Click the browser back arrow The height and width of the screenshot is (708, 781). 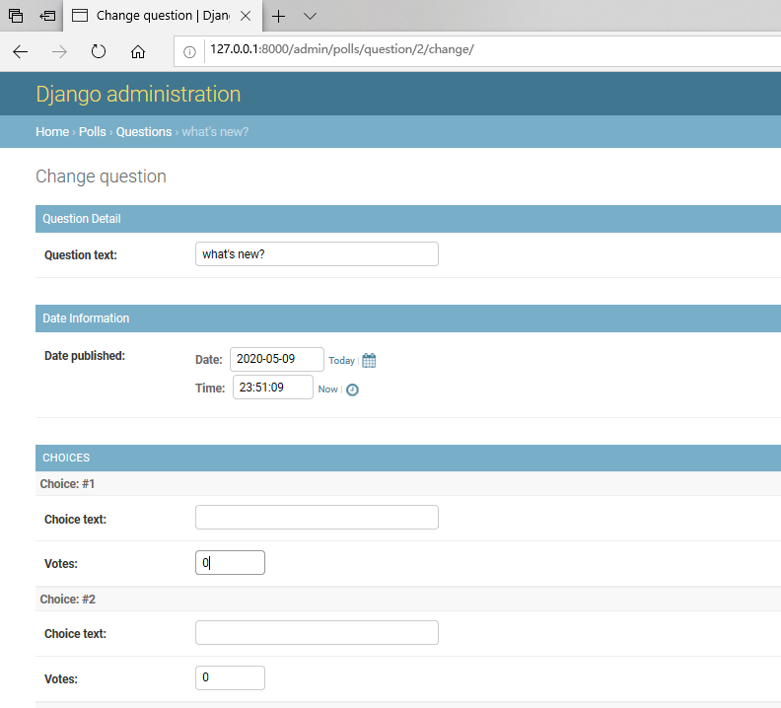[x=21, y=51]
